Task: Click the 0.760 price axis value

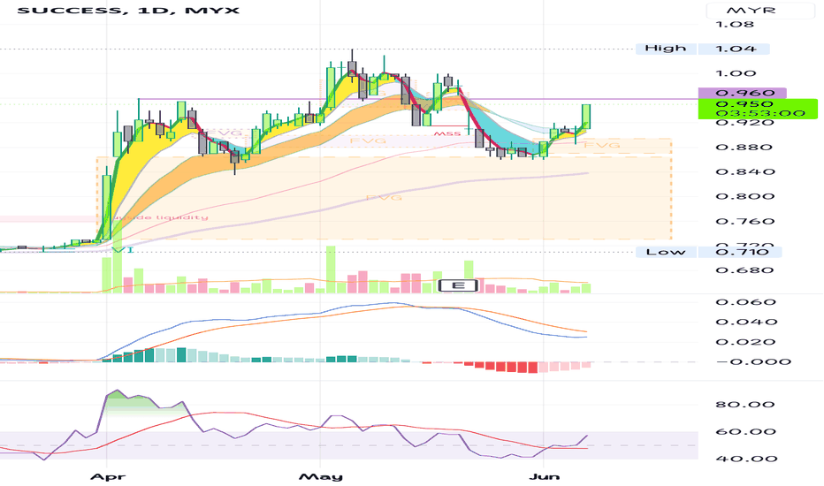Action: 745,221
